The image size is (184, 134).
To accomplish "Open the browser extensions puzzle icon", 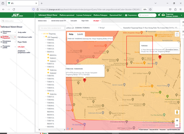I will [176, 9].
